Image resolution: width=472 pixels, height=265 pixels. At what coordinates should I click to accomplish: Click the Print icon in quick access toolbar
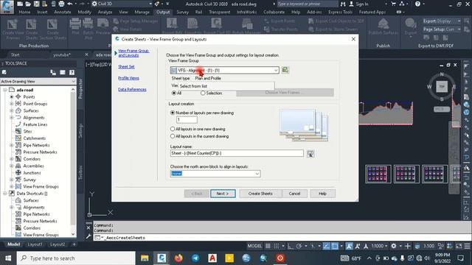pyautogui.click(x=61, y=4)
